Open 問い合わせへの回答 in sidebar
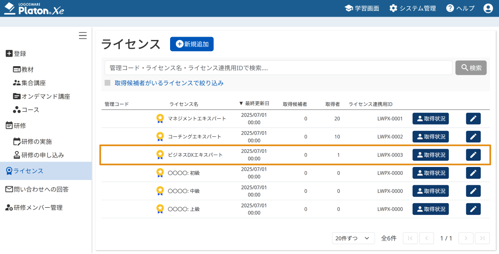This screenshot has height=254, width=499. 37,189
